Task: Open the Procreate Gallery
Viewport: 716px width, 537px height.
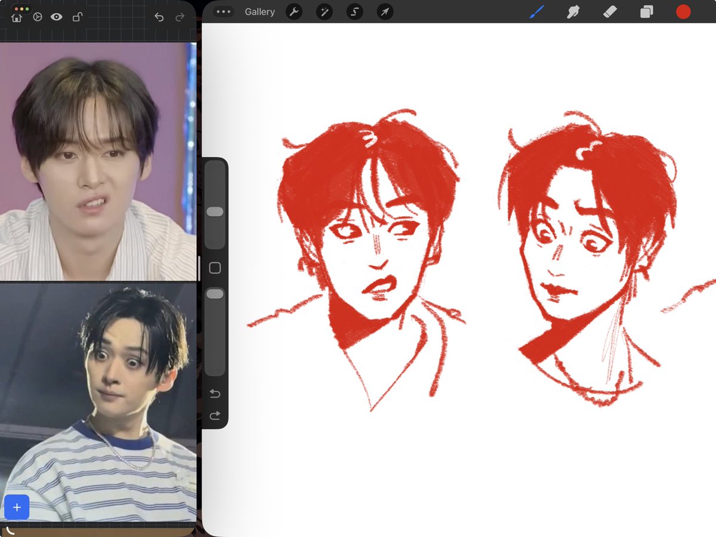Action: click(x=260, y=12)
